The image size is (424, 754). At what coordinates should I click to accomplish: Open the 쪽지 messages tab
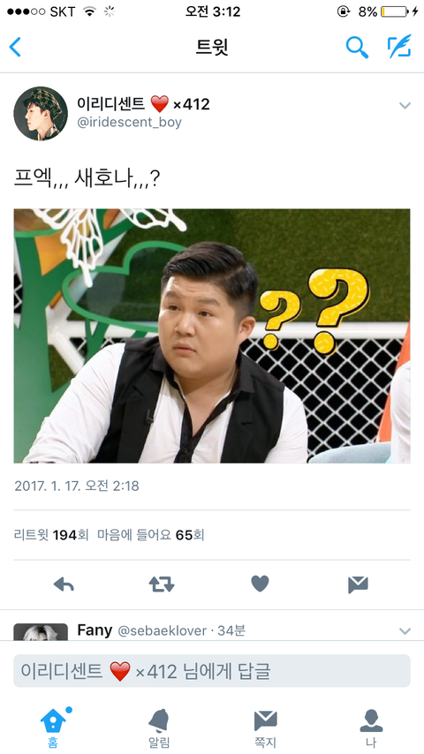[x=265, y=728]
